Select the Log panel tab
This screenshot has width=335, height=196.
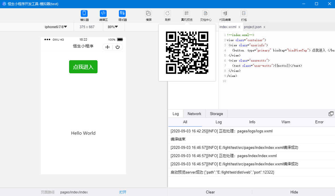tap(176, 114)
